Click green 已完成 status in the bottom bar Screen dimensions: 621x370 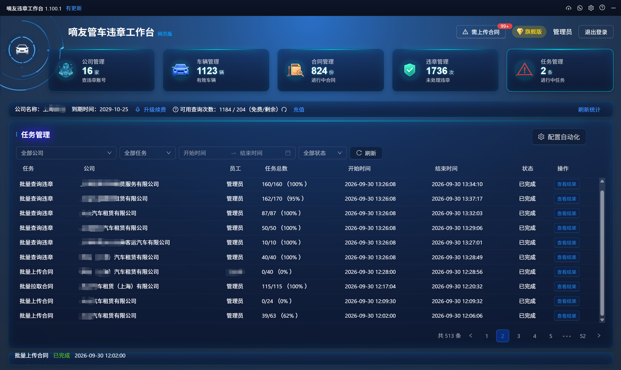tap(62, 355)
